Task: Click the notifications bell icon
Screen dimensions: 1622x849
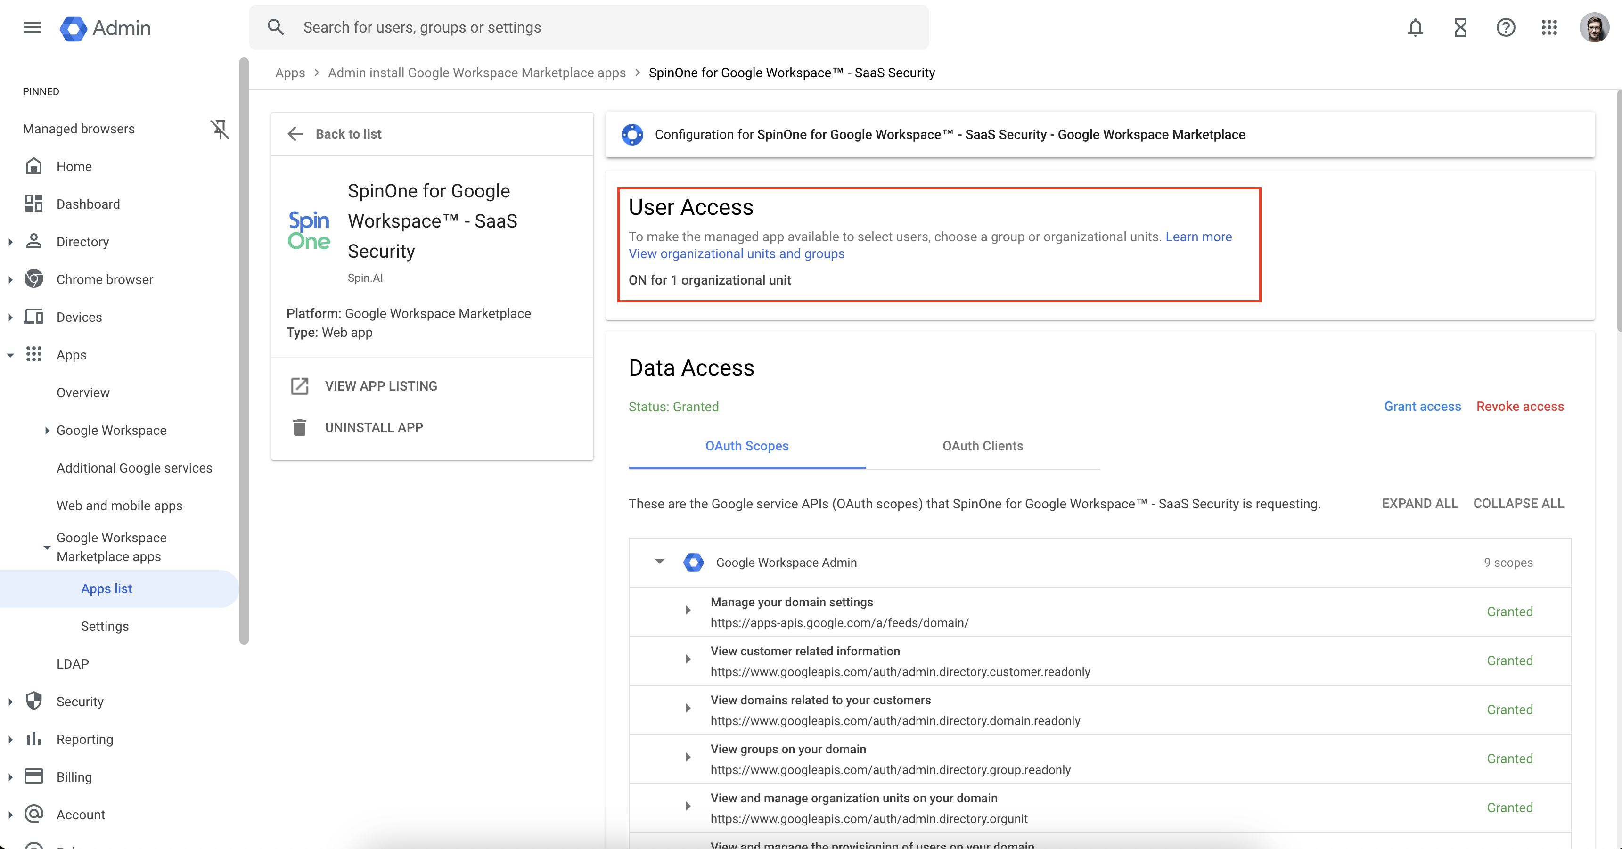Action: (x=1415, y=27)
